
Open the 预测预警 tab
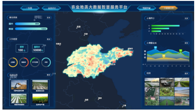click(x=147, y=8)
